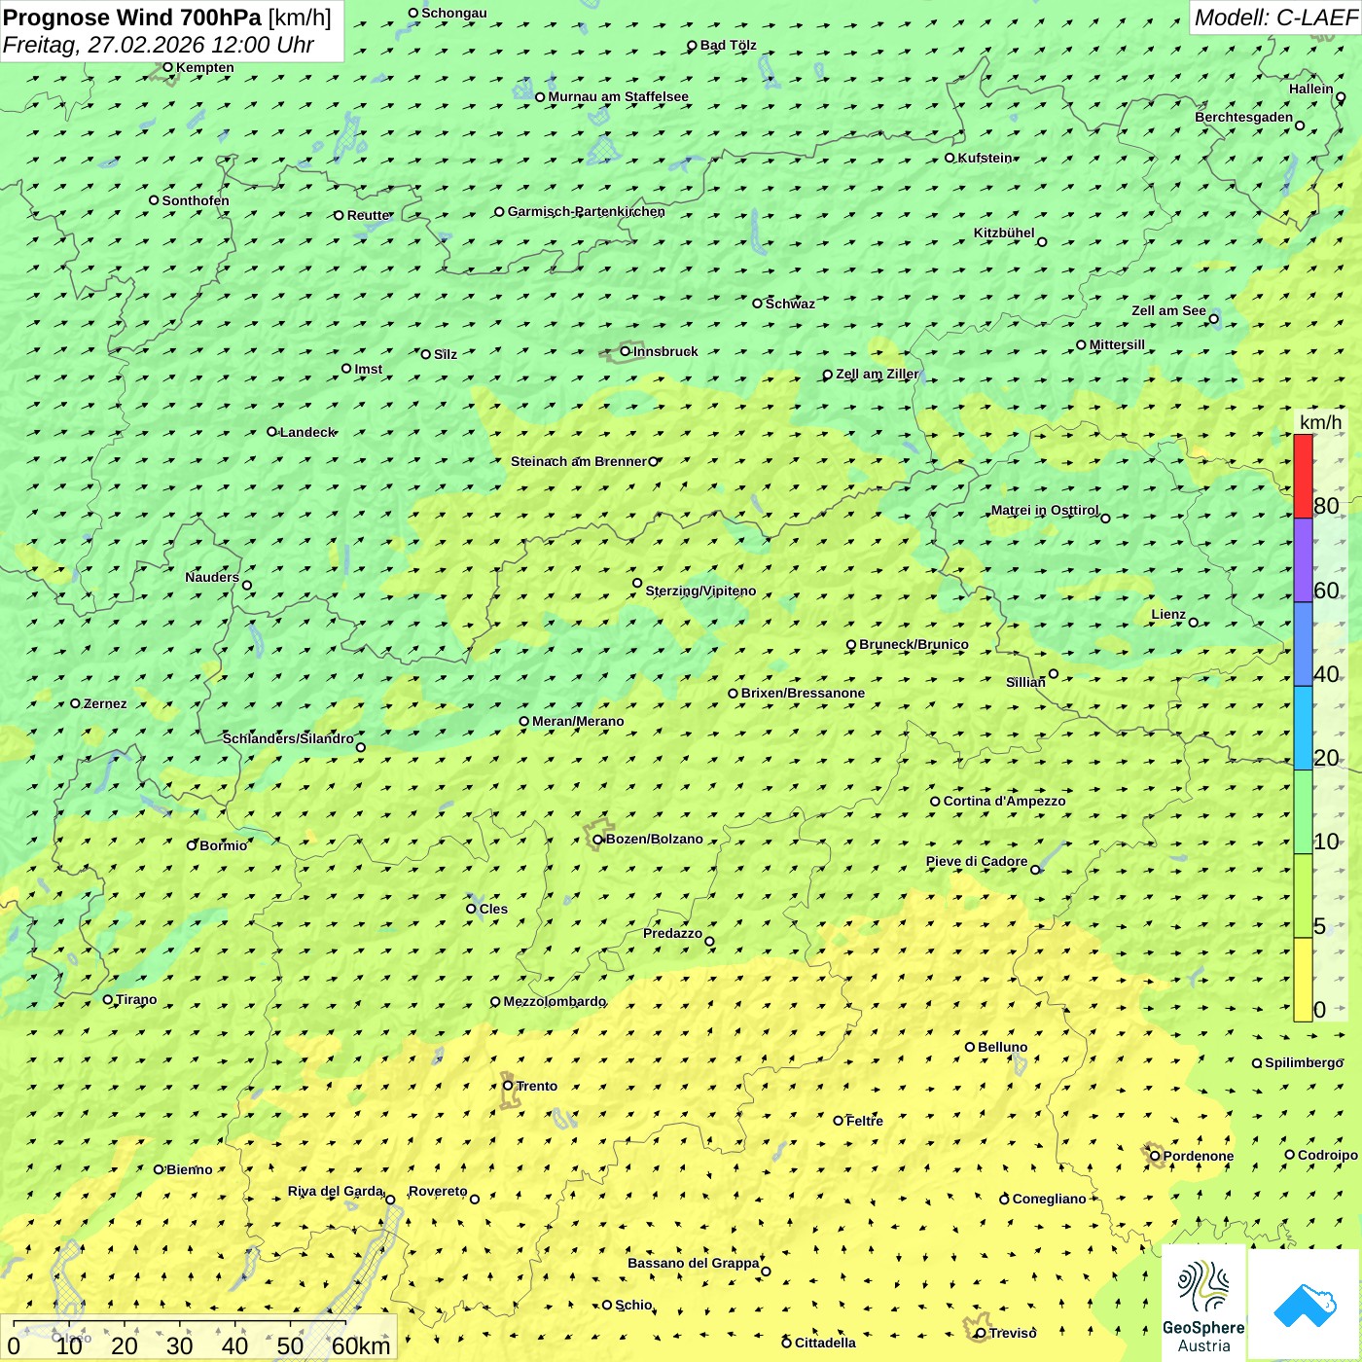Viewport: 1362px width, 1362px height.
Task: Click the Zernez location marker
Action: tap(75, 703)
